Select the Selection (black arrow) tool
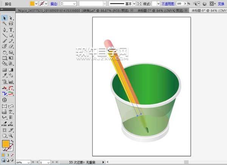 [5, 18]
